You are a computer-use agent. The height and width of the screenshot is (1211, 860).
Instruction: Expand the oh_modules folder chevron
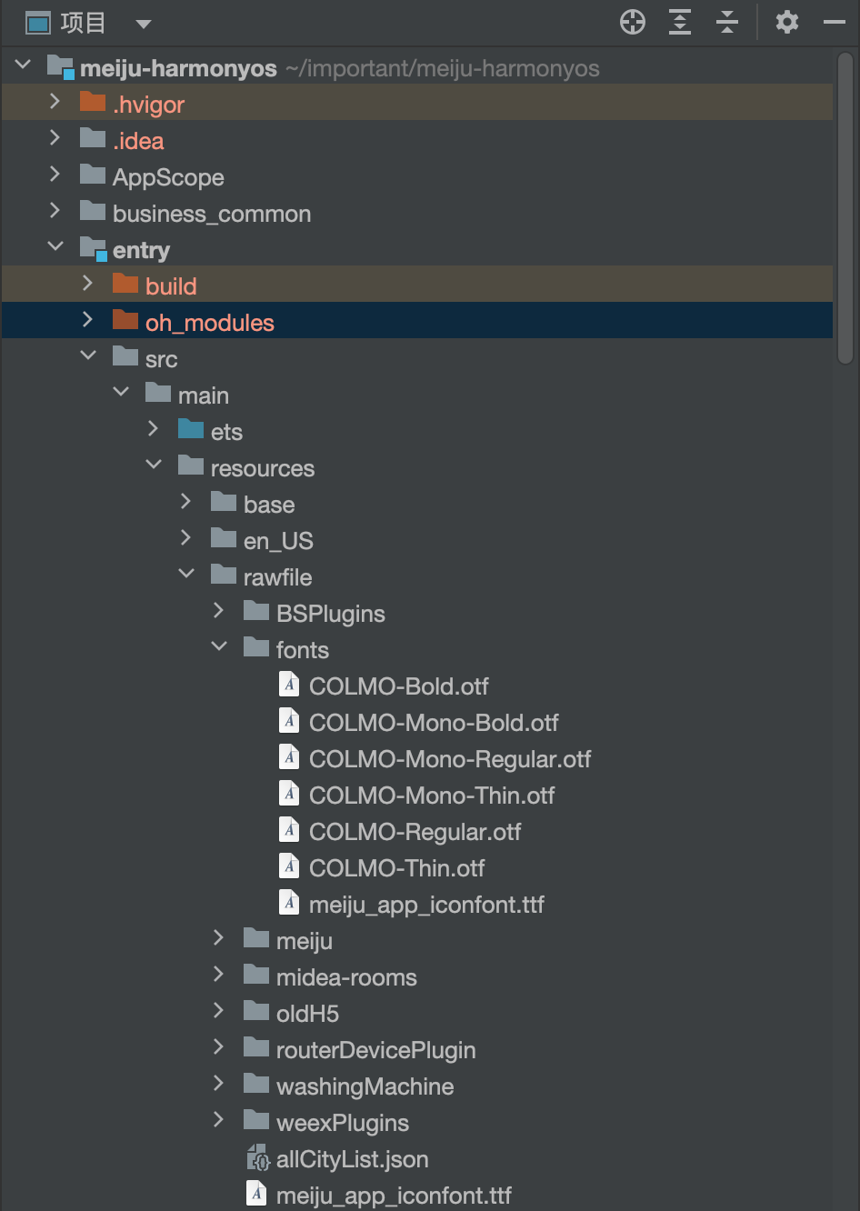pos(87,320)
